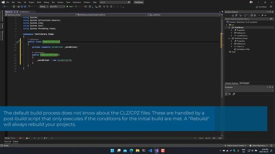
Task: Open the File menu
Action: click(x=8, y=2)
